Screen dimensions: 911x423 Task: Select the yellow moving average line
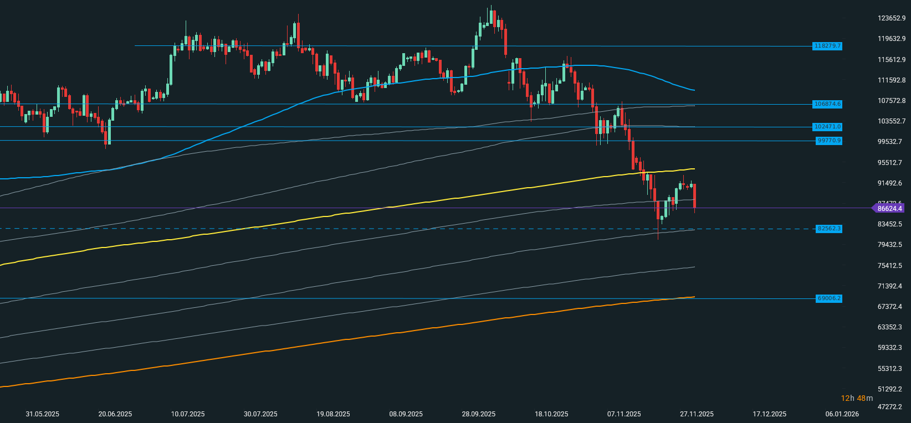[x=388, y=207]
